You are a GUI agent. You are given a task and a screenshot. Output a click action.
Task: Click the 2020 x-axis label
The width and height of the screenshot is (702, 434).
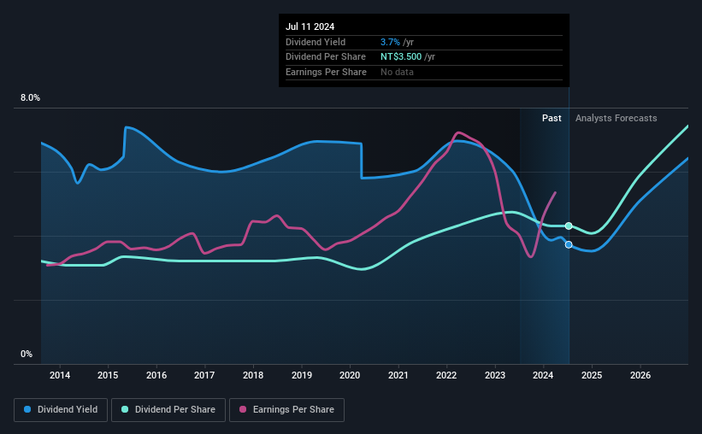click(350, 375)
